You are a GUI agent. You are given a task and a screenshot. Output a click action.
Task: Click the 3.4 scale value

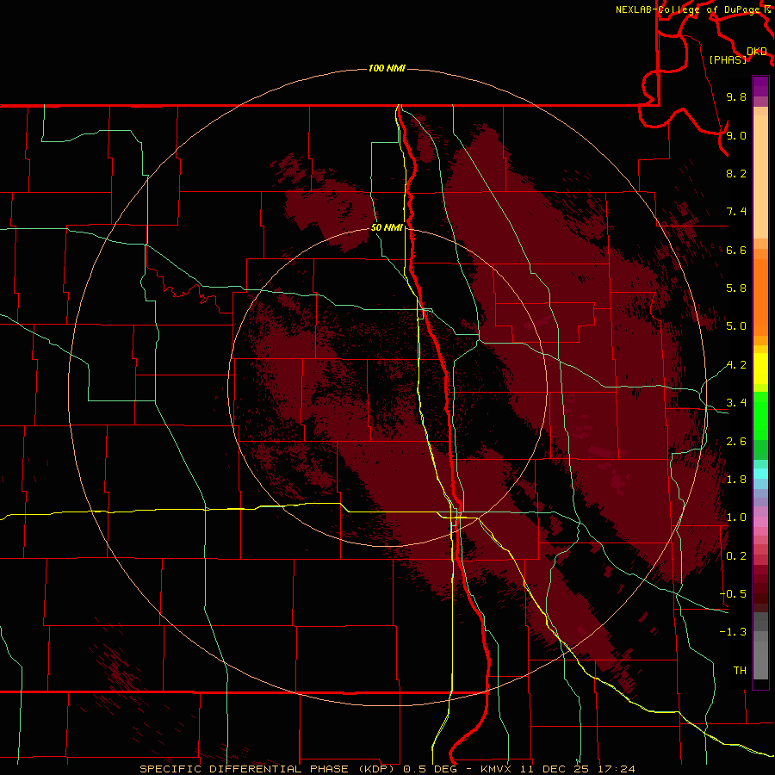(736, 403)
